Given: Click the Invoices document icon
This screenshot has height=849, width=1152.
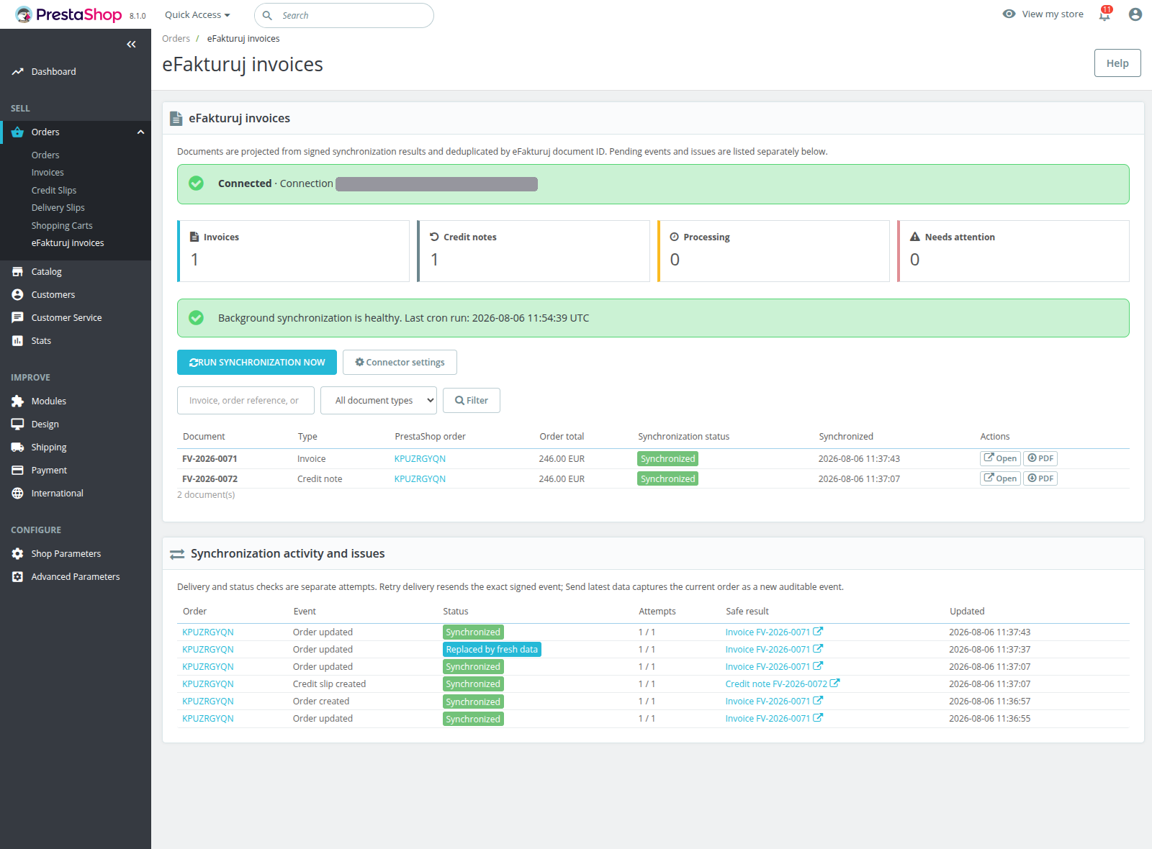Looking at the screenshot, I should tap(194, 237).
